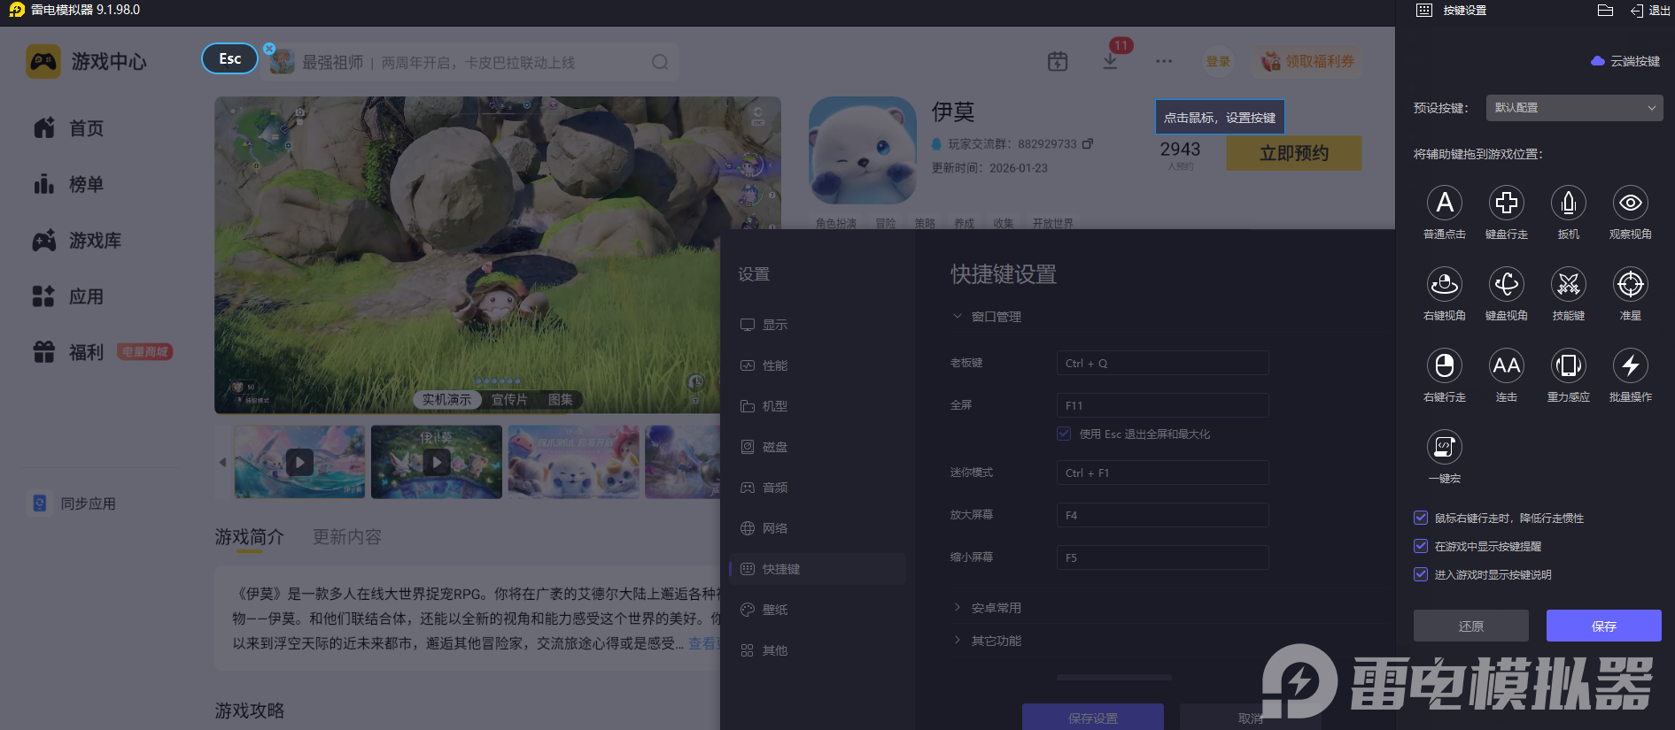The width and height of the screenshot is (1675, 730).
Task: Click the 还原 restore button
Action: click(1470, 626)
